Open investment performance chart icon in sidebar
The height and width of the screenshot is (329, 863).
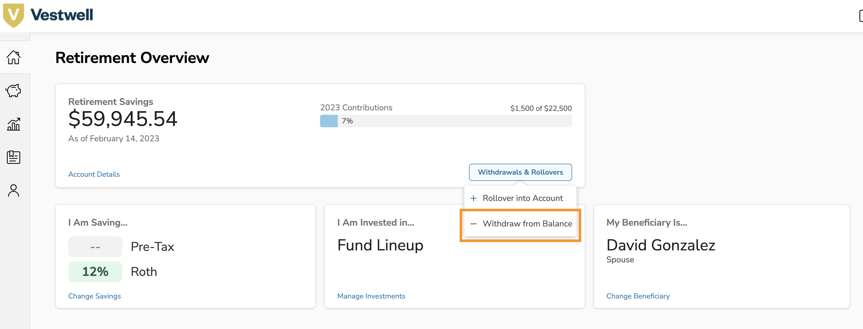[x=13, y=124]
